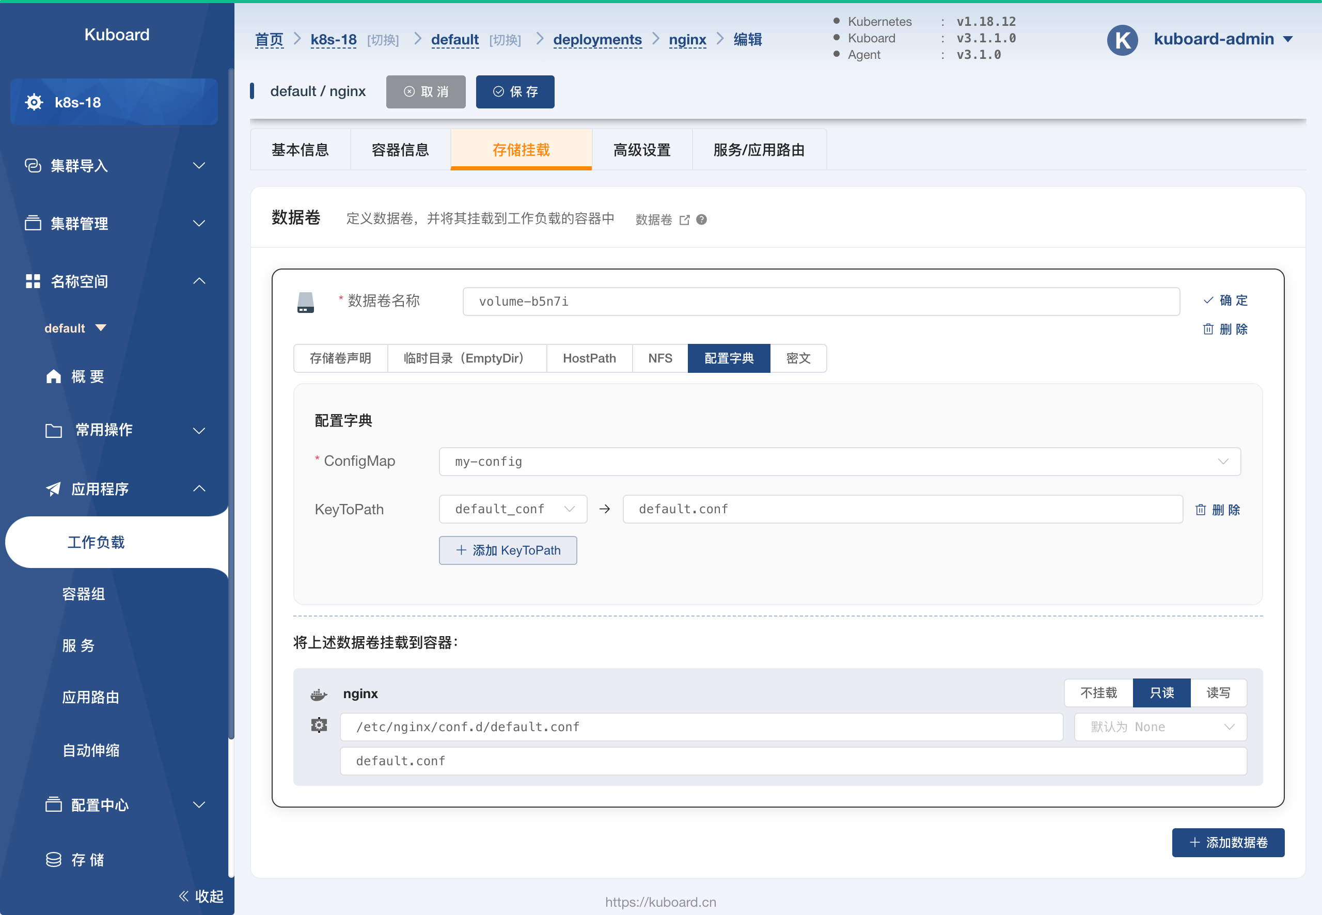The width and height of the screenshot is (1322, 915).
Task: Select 临时目录 (EmptyDir) volume type
Action: coord(467,358)
